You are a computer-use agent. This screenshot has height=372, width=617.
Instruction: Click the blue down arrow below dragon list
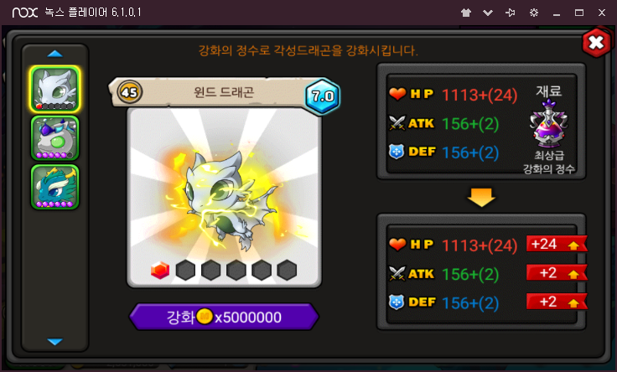tap(55, 342)
